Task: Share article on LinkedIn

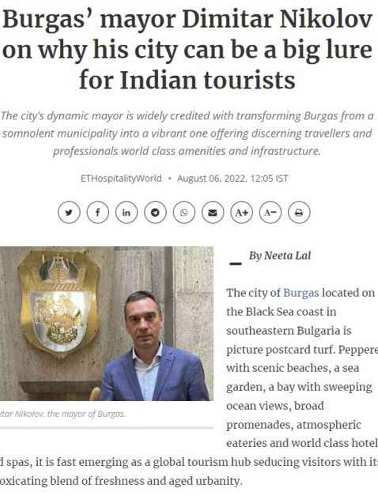Action: coord(127,212)
